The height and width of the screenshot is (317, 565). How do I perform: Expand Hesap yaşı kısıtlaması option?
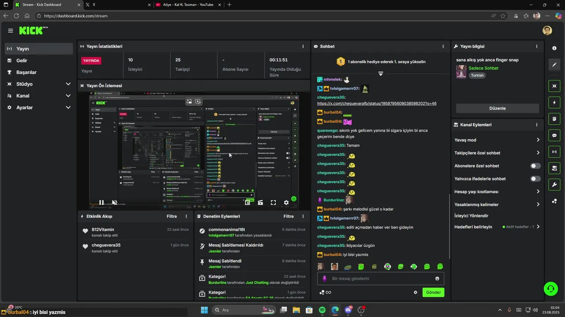click(x=497, y=192)
